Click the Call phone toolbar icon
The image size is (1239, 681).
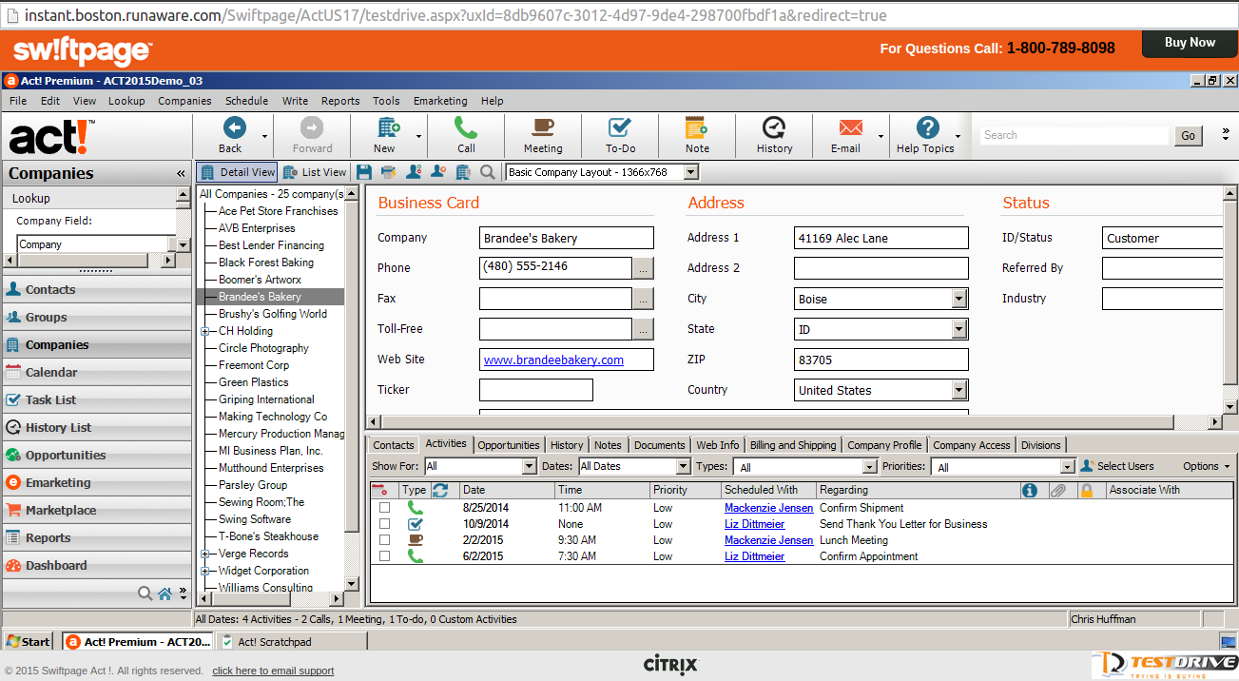466,128
